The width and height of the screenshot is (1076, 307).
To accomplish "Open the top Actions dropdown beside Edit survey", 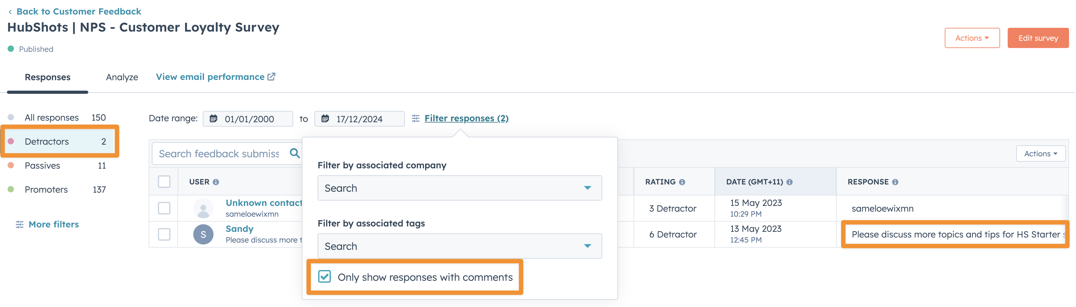I will 972,38.
